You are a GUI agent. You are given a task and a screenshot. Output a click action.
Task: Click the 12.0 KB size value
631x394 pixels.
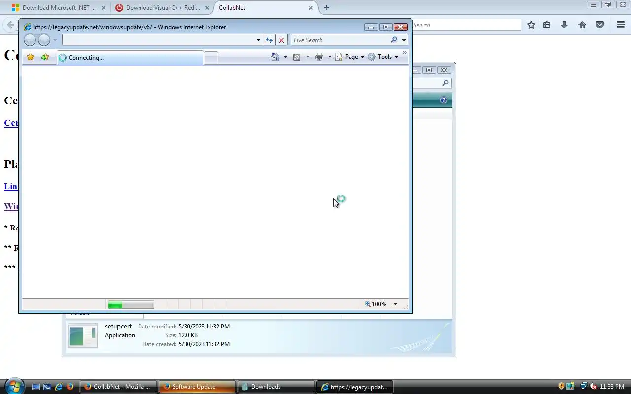coord(188,335)
